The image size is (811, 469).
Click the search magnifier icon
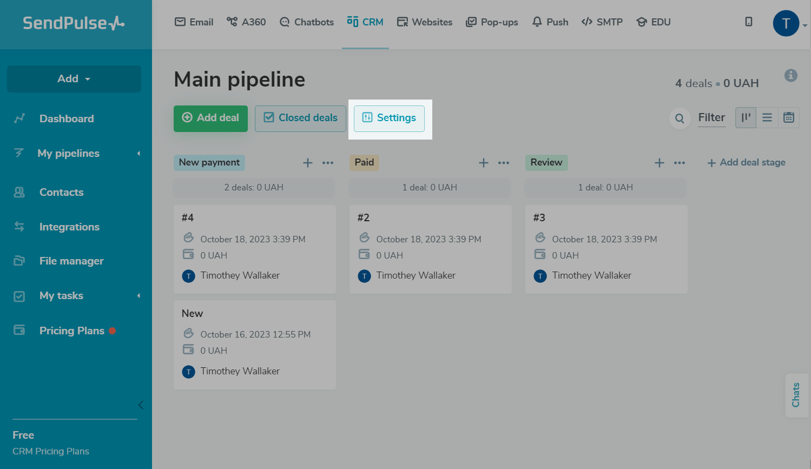[x=680, y=118]
